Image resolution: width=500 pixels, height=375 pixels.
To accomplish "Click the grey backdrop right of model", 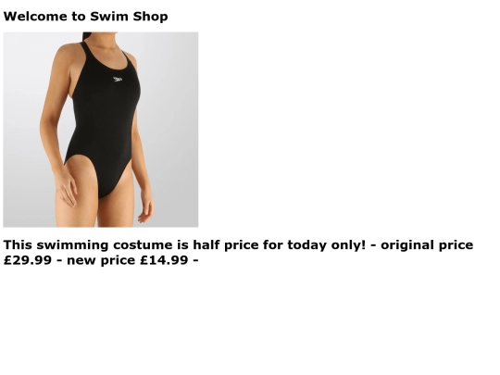I will coord(174,128).
